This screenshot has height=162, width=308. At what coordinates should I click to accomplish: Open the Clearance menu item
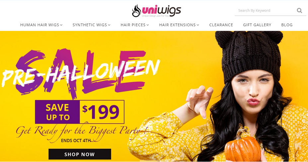click(x=221, y=25)
